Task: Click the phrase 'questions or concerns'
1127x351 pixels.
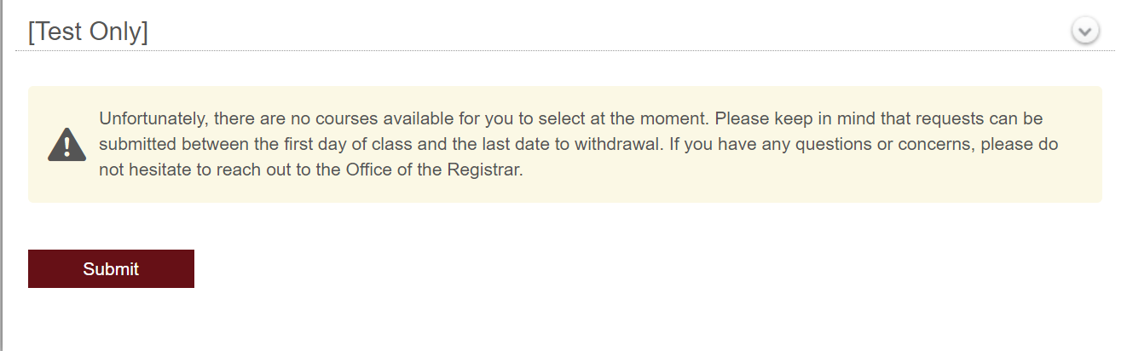Action: click(891, 144)
